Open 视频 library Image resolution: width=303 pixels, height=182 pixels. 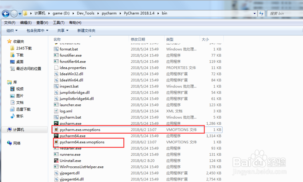pyautogui.click(x=17, y=89)
